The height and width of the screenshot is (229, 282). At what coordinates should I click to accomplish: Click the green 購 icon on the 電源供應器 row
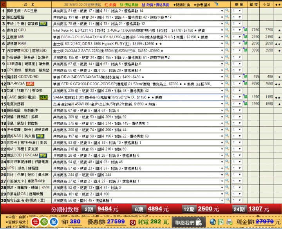245,104
